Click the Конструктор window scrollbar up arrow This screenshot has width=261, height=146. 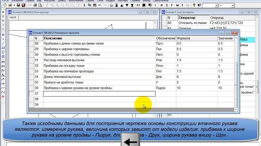point(155,22)
